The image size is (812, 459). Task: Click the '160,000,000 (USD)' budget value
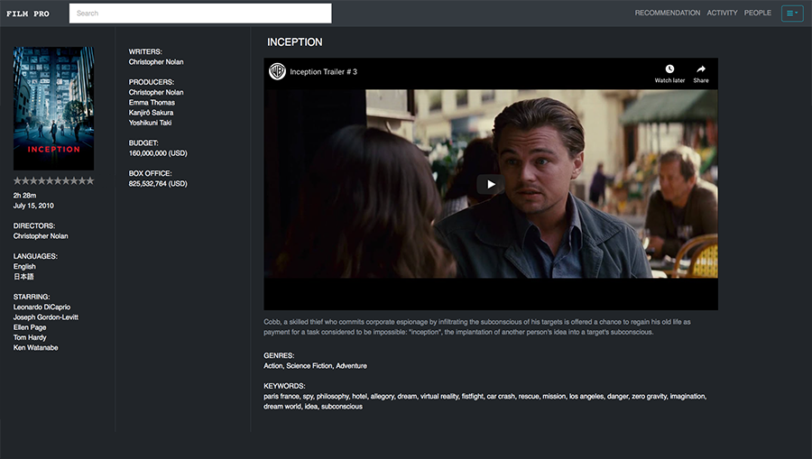pos(158,153)
